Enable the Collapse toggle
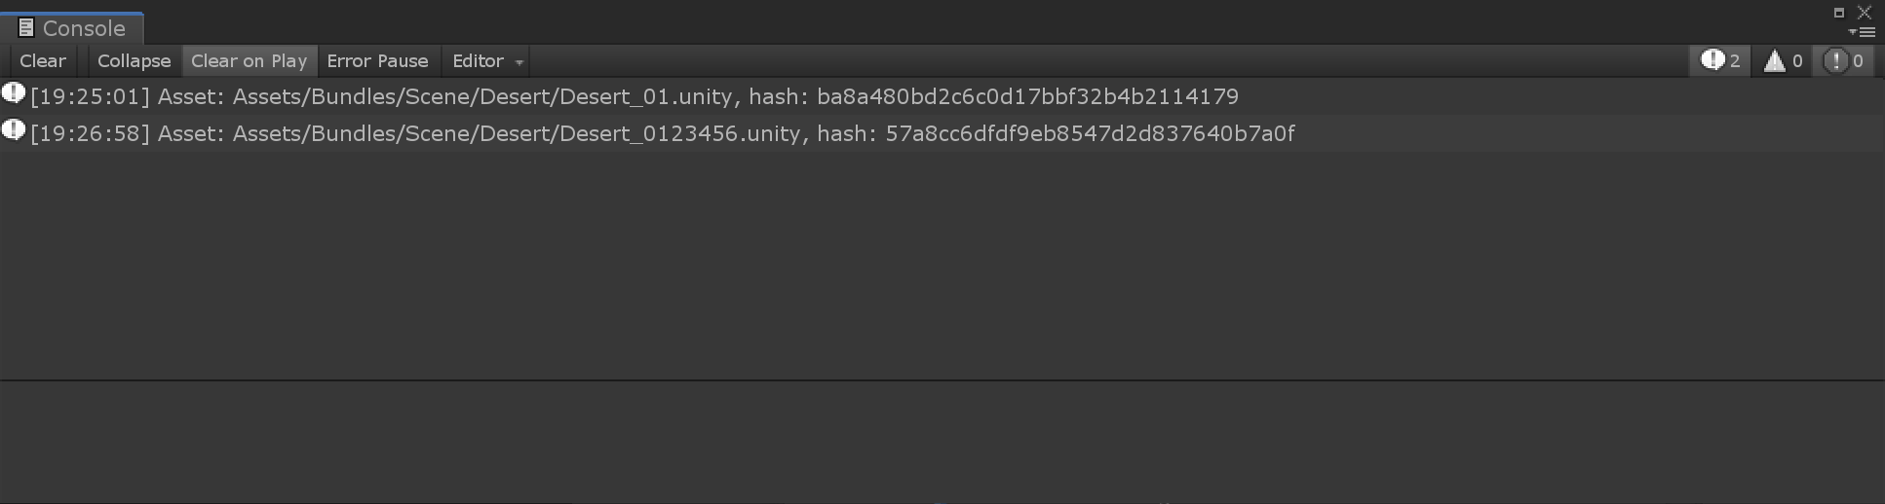1885x504 pixels. [x=134, y=60]
